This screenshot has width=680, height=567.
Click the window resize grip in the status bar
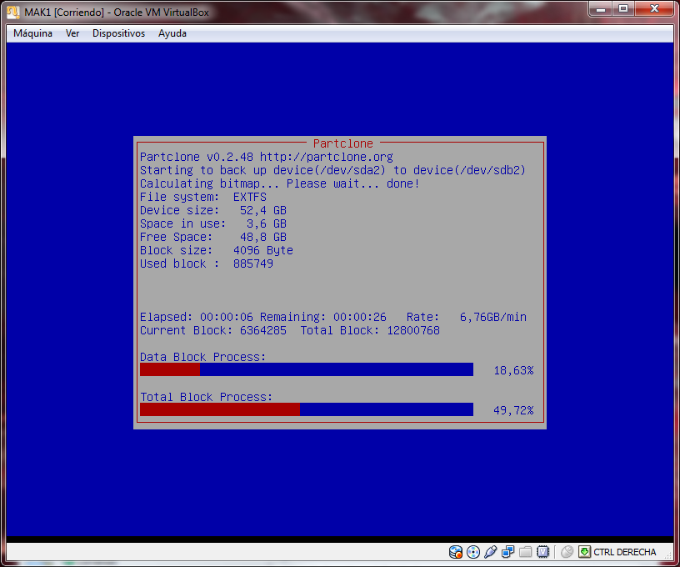[x=669, y=555]
